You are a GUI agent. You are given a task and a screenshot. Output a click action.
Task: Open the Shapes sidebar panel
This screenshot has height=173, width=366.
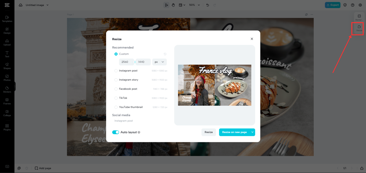pyautogui.click(x=7, y=66)
